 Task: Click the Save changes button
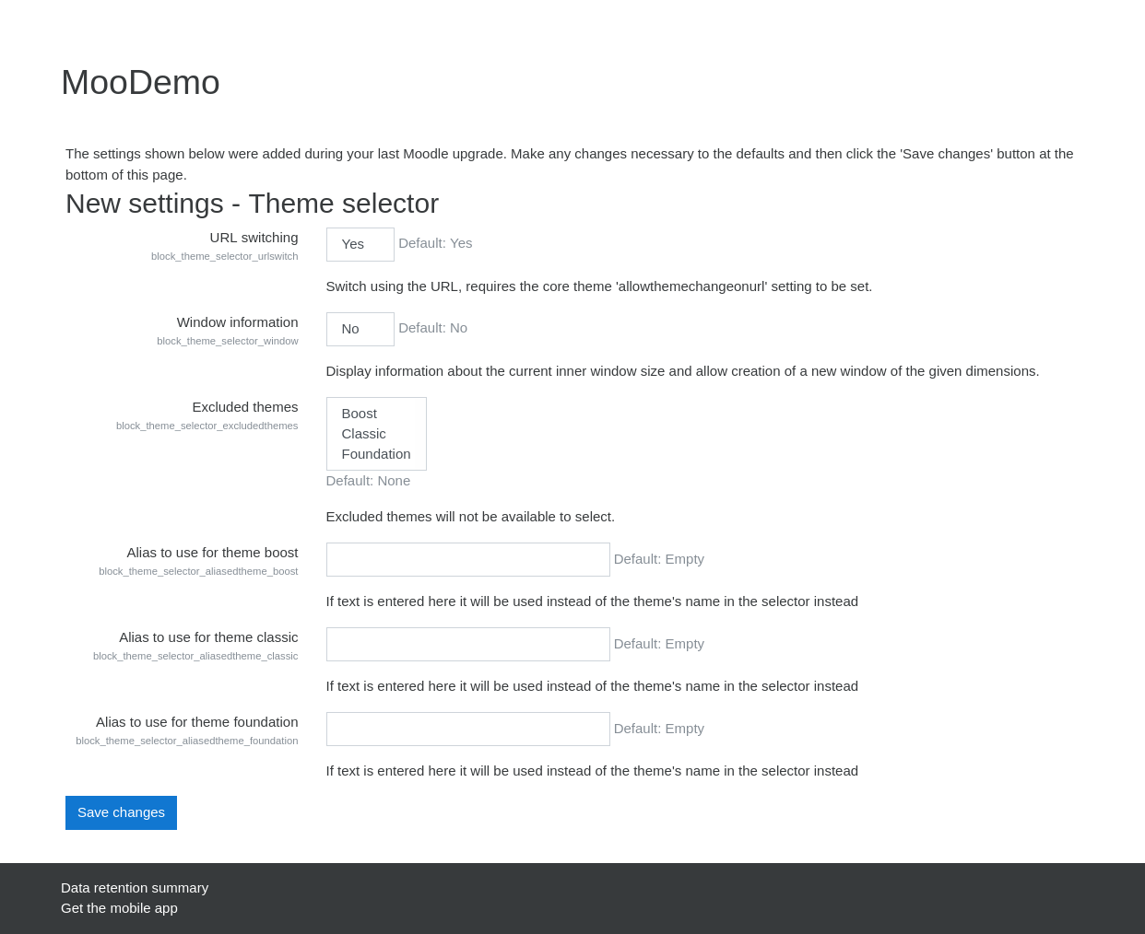click(121, 812)
